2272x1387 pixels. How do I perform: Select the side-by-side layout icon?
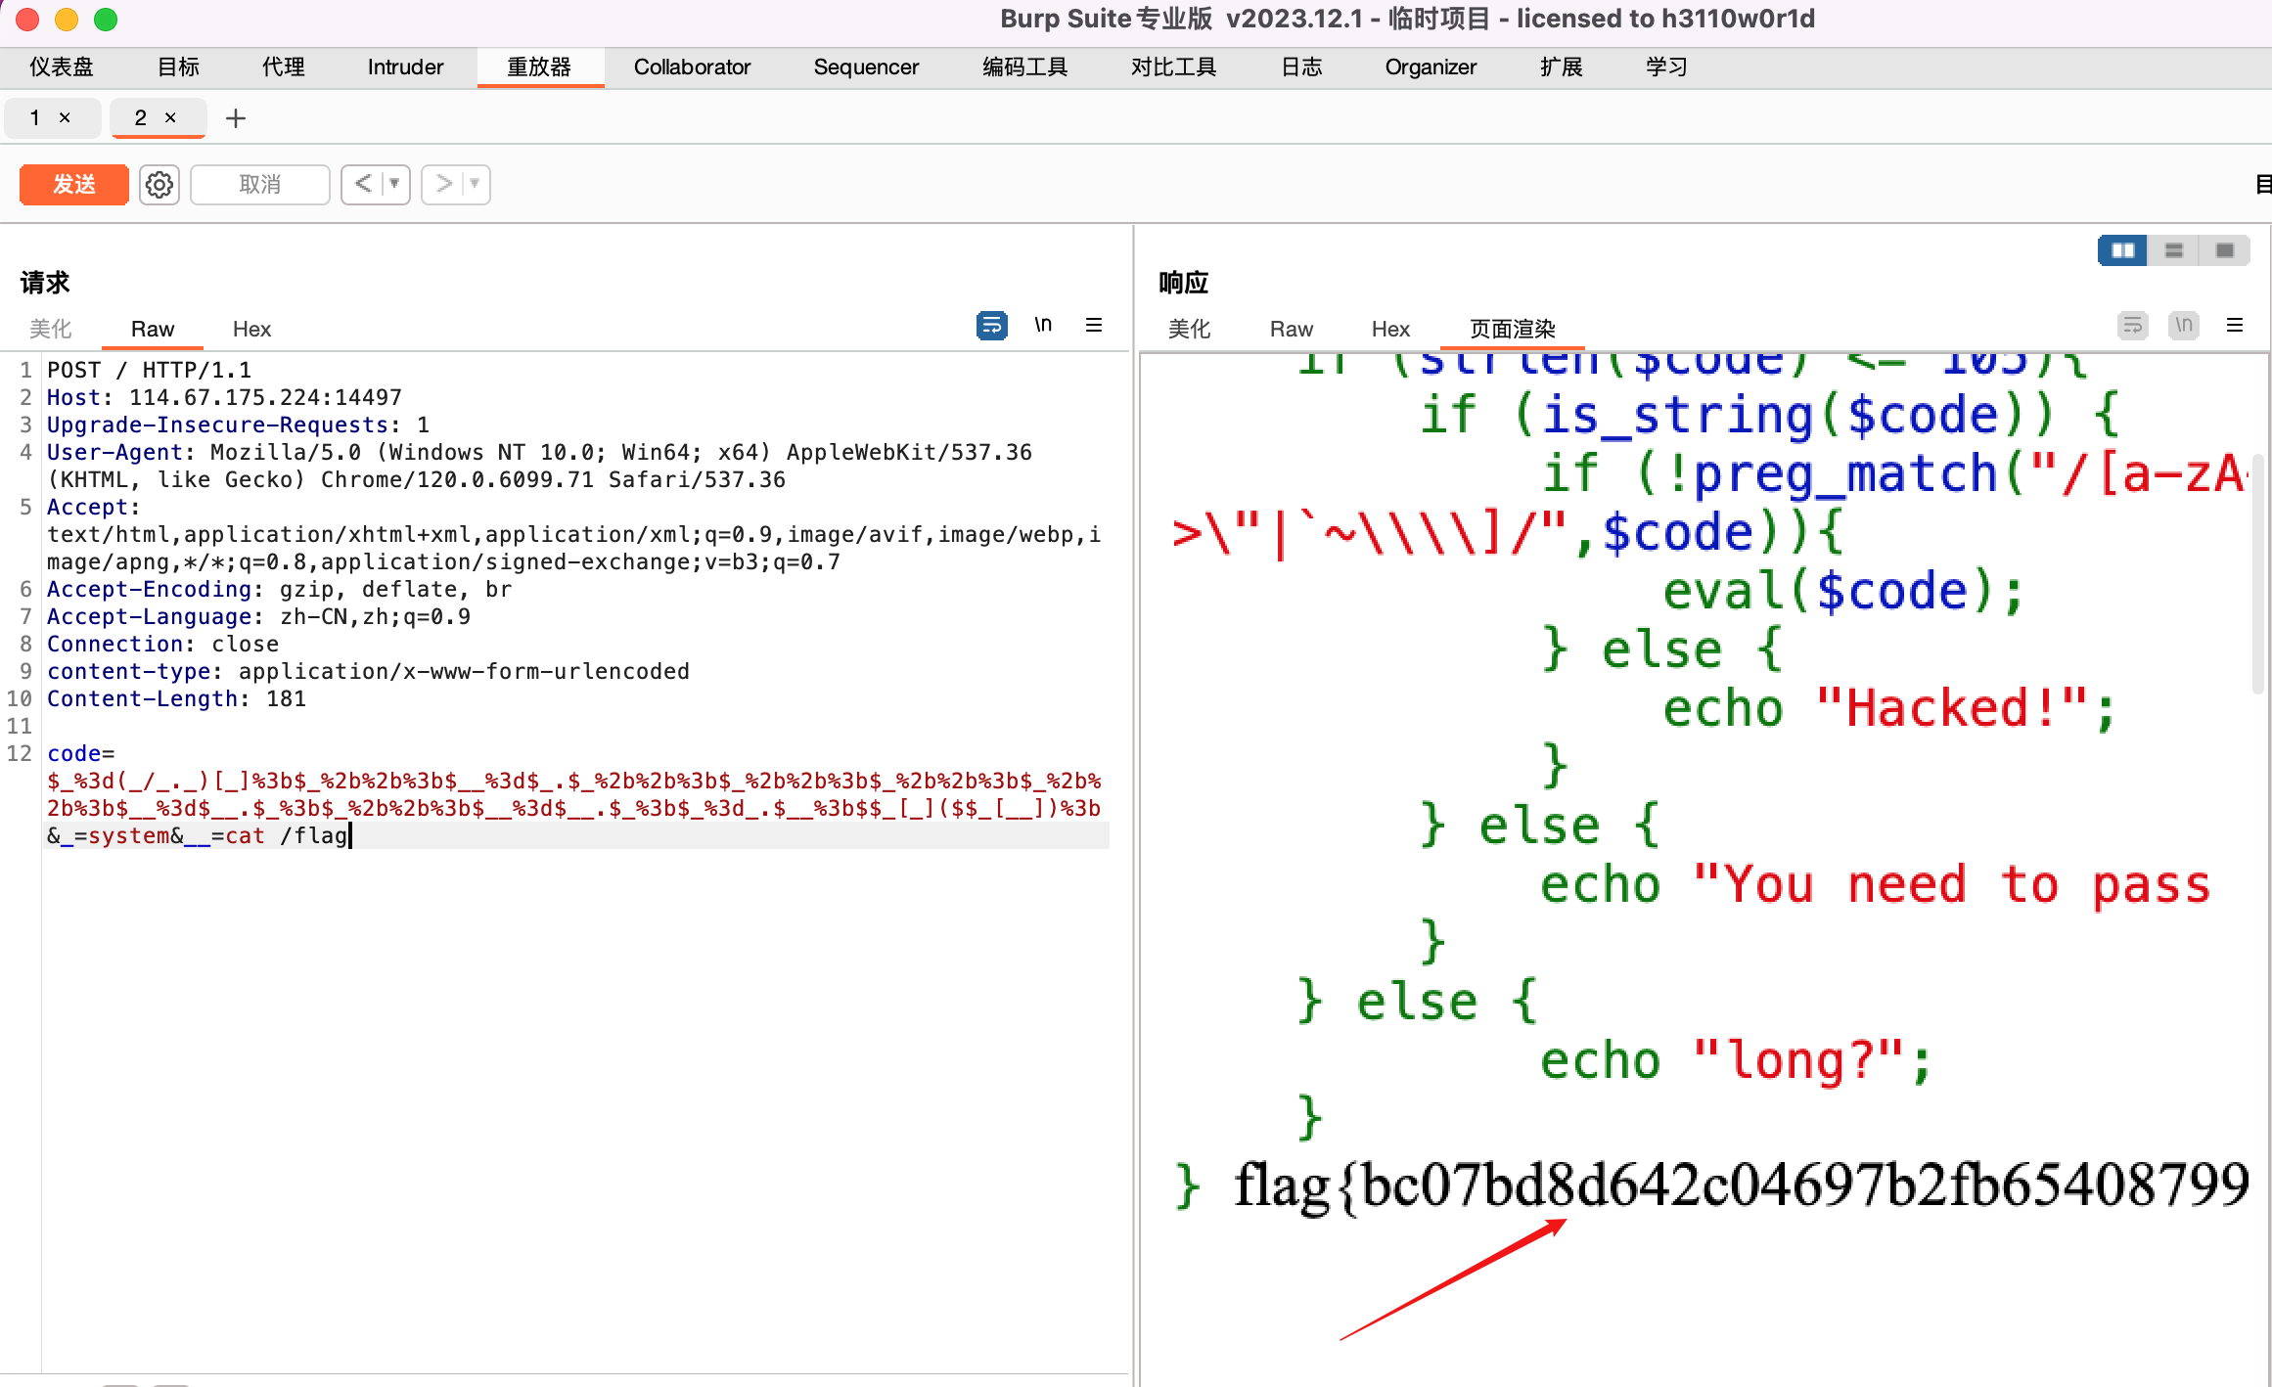(x=2121, y=250)
